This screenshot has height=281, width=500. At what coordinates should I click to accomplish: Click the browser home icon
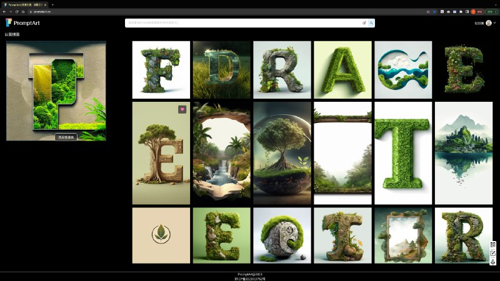[x=23, y=12]
